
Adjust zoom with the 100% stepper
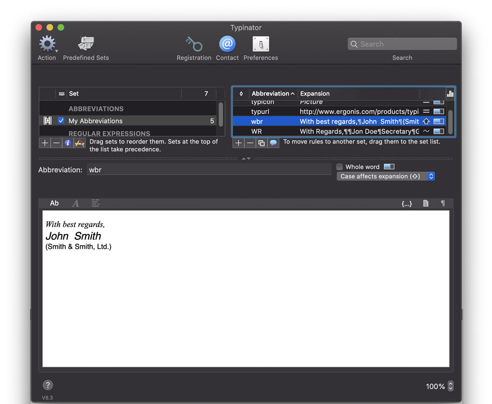point(450,386)
